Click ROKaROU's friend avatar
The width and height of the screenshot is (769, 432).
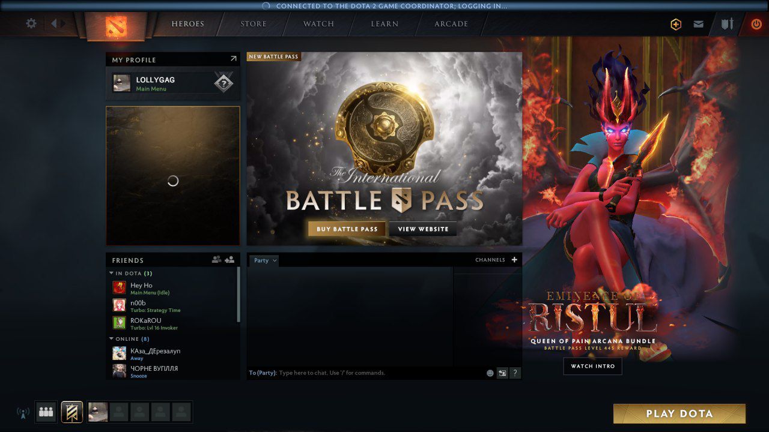coord(119,323)
